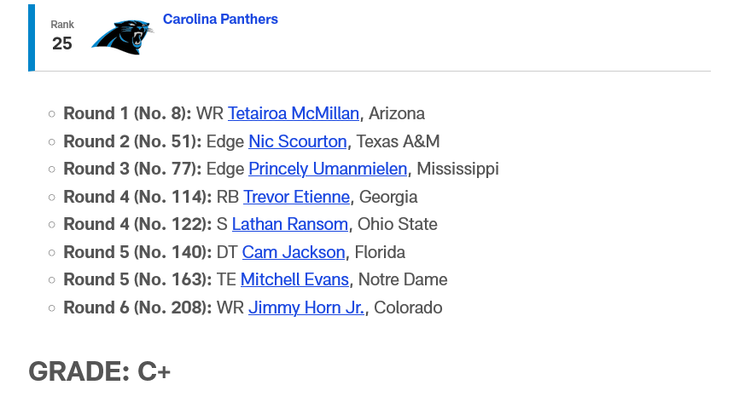Screen dimensions: 745x408
Task: Click the Rank label text
Action: coord(62,25)
